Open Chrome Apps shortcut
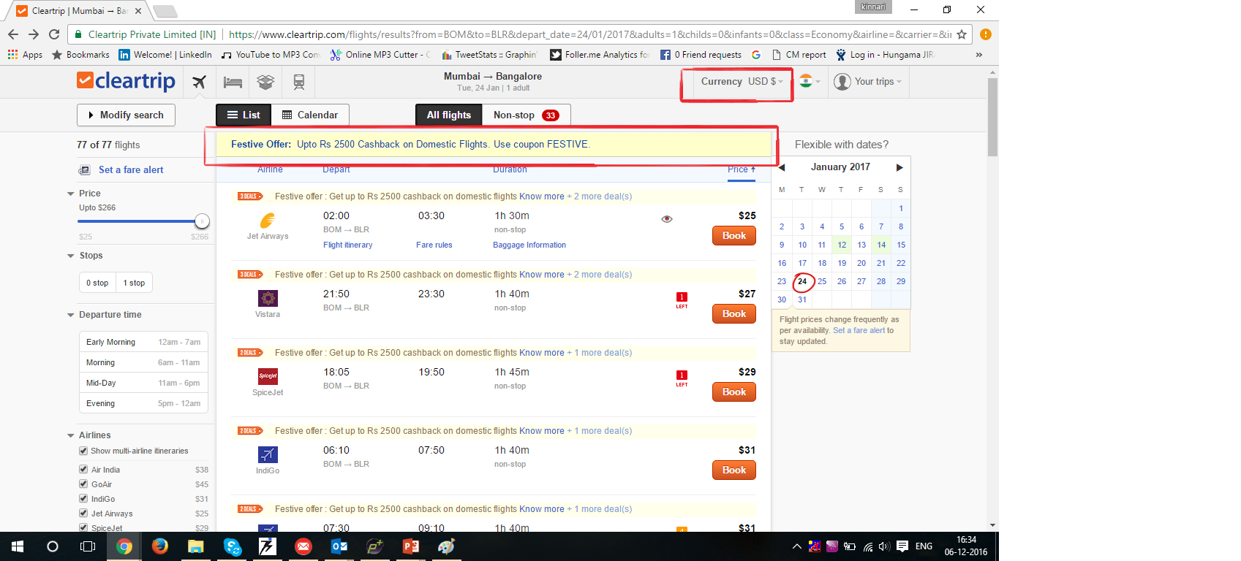The image size is (1241, 561). (x=25, y=55)
